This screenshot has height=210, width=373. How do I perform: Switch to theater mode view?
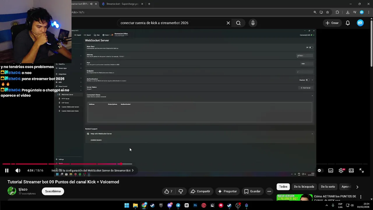pyautogui.click(x=351, y=171)
